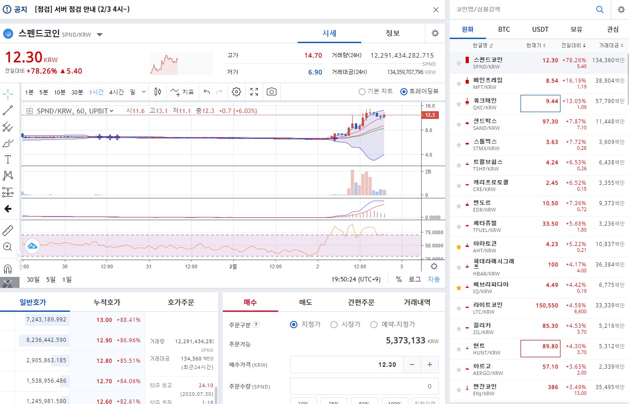Select the trend line drawing tool
This screenshot has width=629, height=404.
click(x=8, y=110)
